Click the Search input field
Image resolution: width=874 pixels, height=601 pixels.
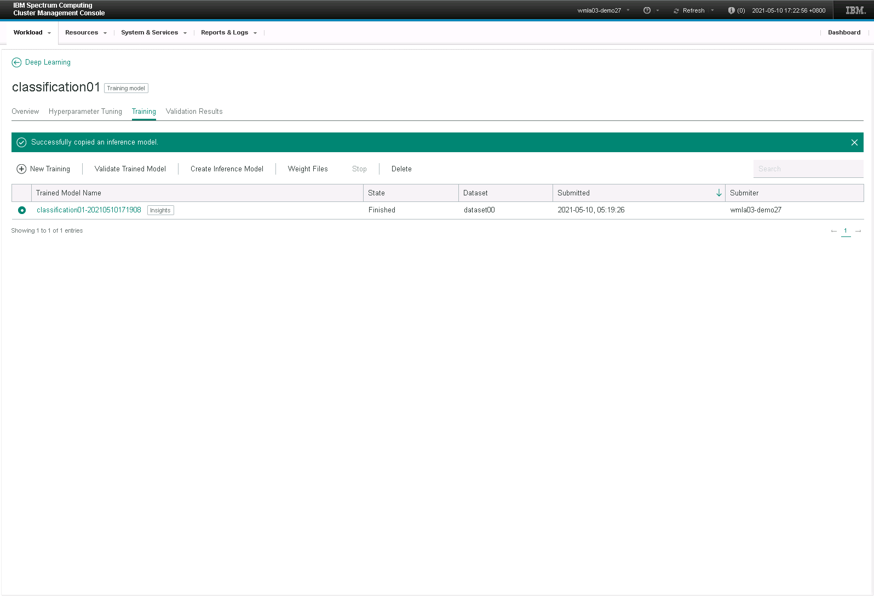(808, 169)
